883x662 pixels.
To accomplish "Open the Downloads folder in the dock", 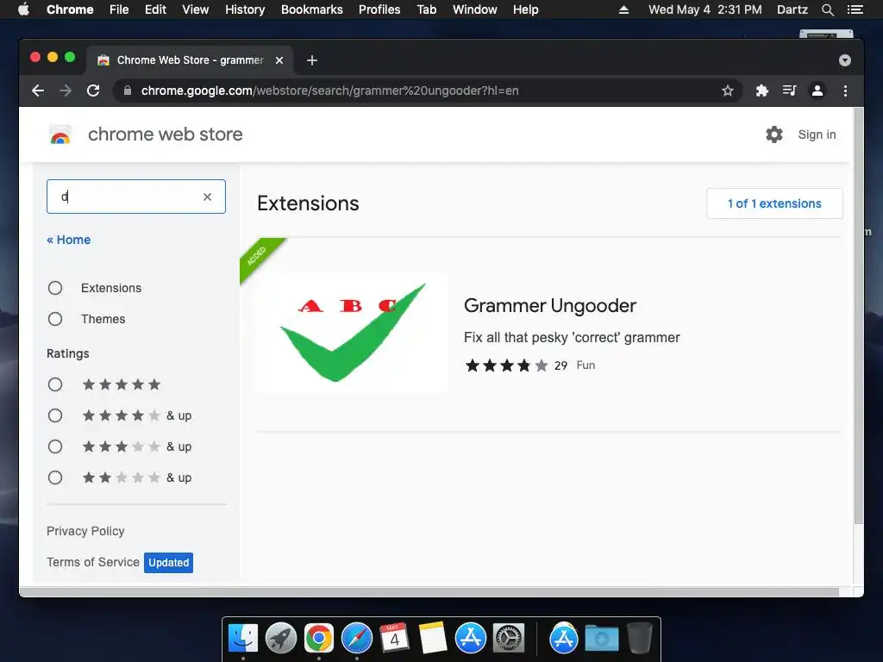I will pos(601,639).
